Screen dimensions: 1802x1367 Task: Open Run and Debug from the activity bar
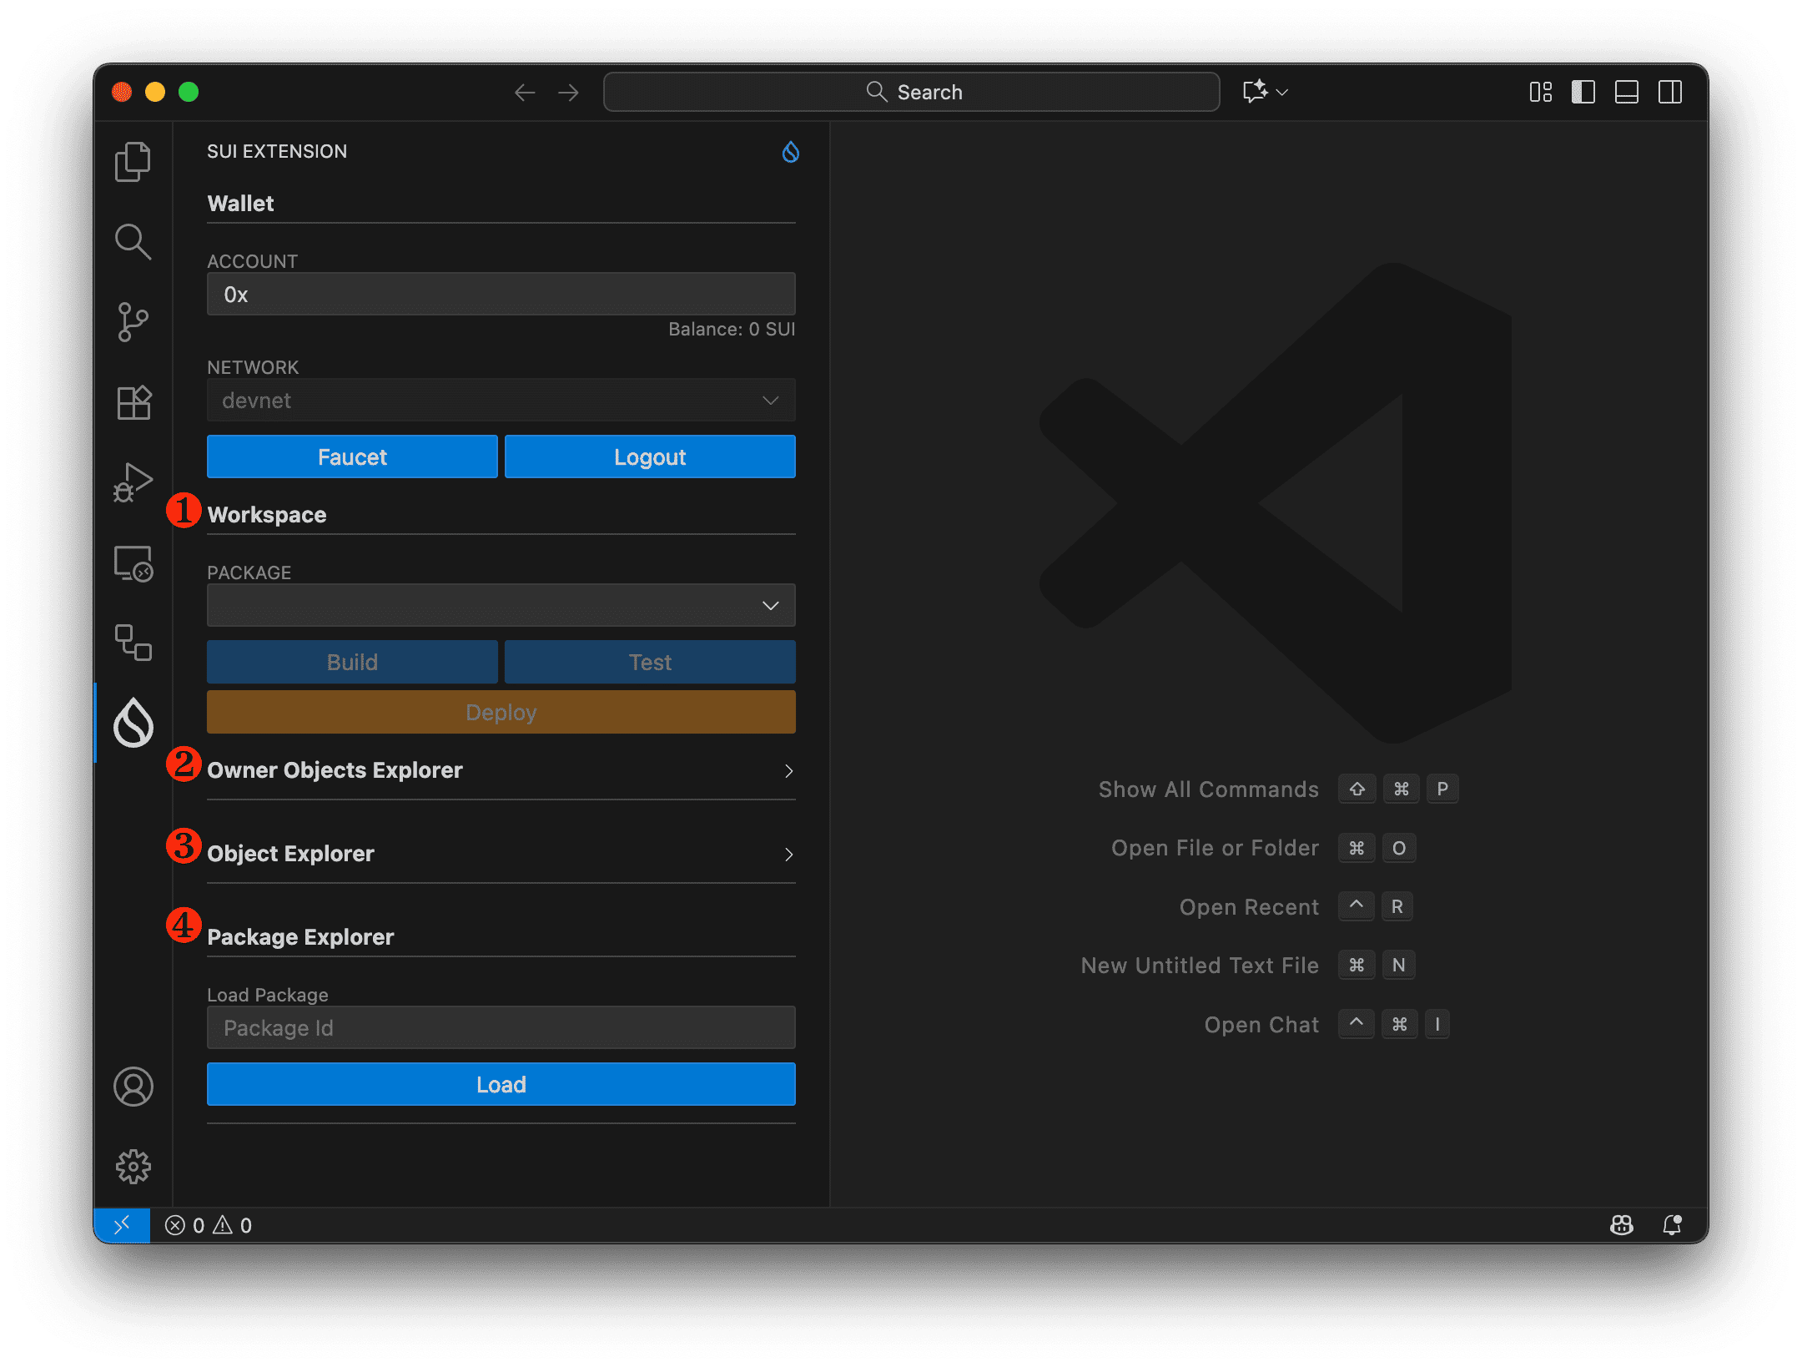[x=133, y=482]
